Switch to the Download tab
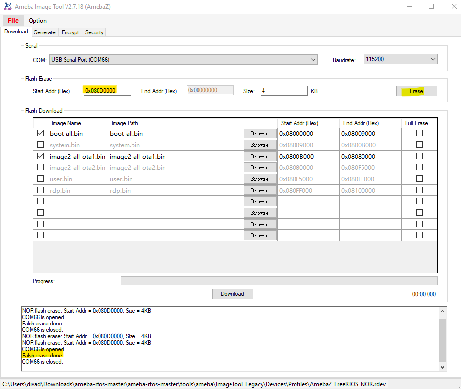 coord(16,32)
